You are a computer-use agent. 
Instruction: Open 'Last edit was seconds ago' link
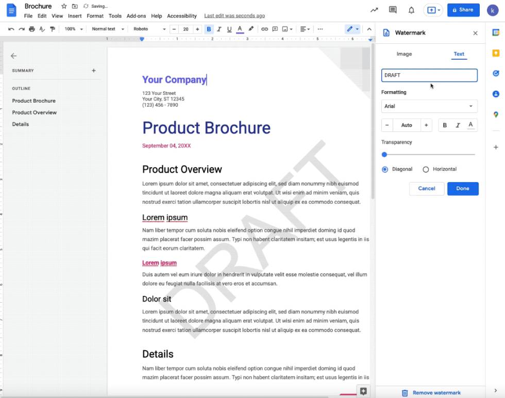tap(234, 16)
